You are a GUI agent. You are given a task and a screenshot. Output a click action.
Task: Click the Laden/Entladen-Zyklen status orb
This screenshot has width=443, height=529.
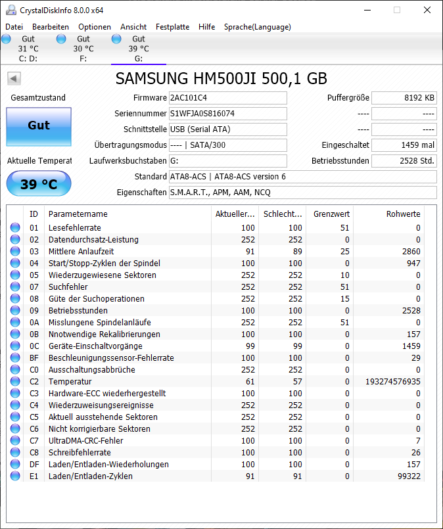point(15,476)
